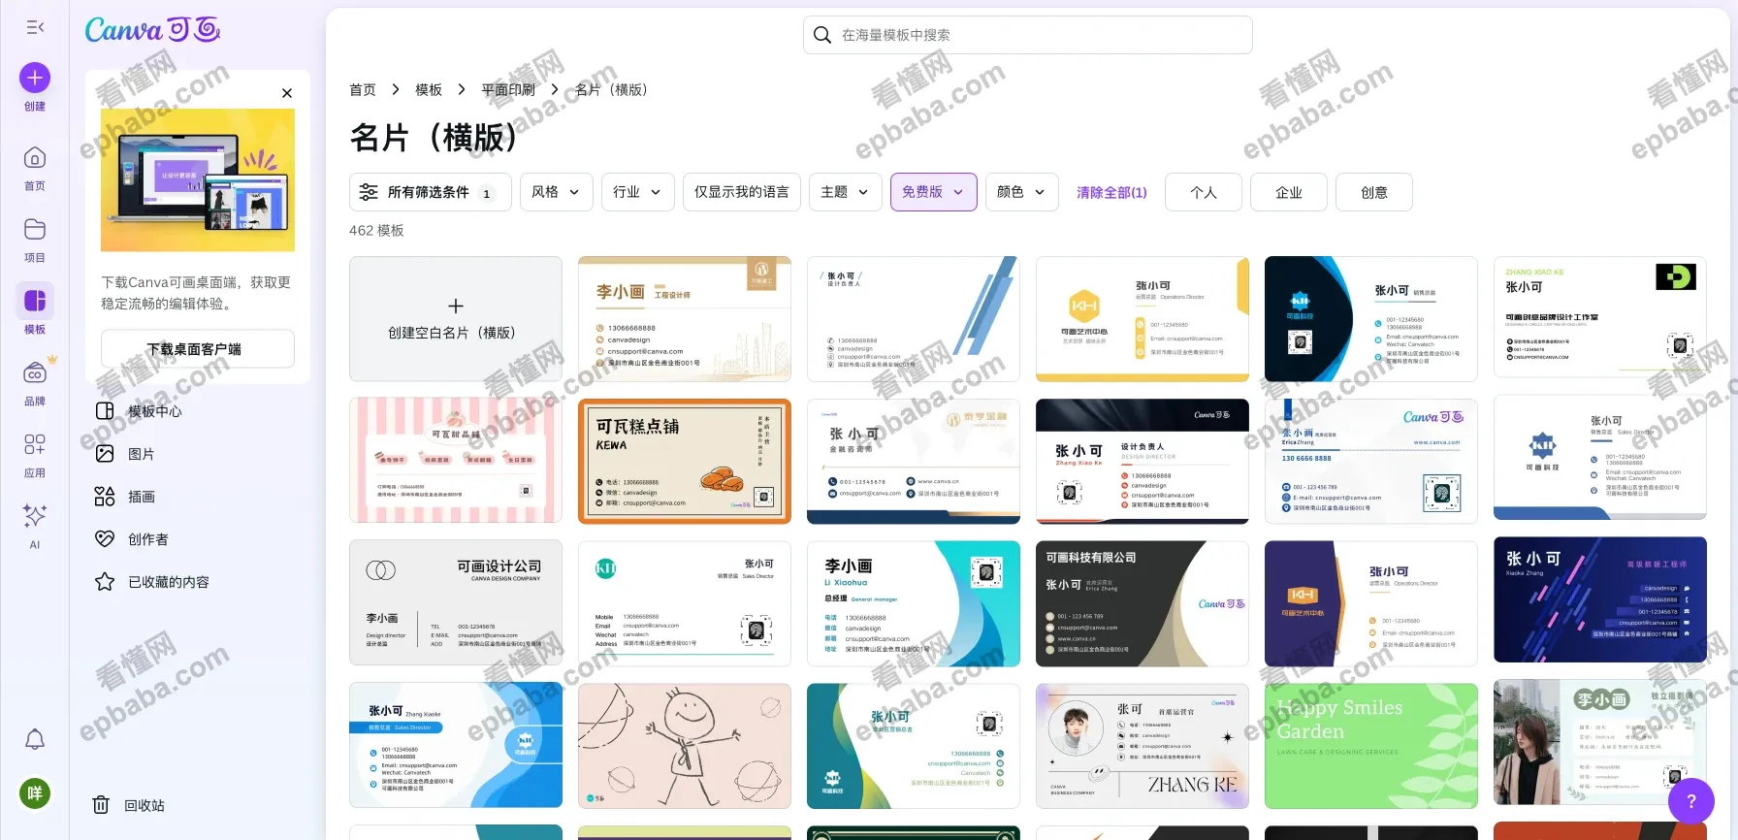Open the Projects folder icon
The width and height of the screenshot is (1738, 840).
pos(35,230)
